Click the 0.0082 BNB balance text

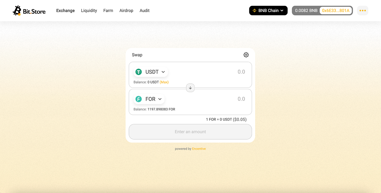pos(306,11)
